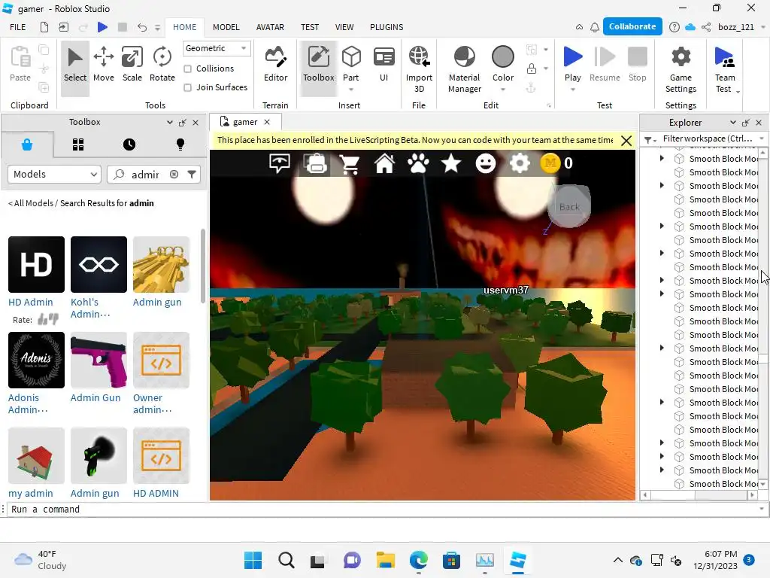The image size is (770, 578).
Task: Clear the admin search text
Action: pos(174,175)
